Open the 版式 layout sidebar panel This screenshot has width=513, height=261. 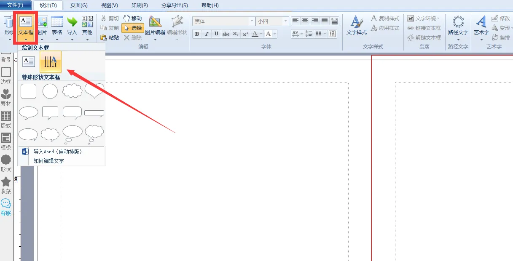point(6,120)
